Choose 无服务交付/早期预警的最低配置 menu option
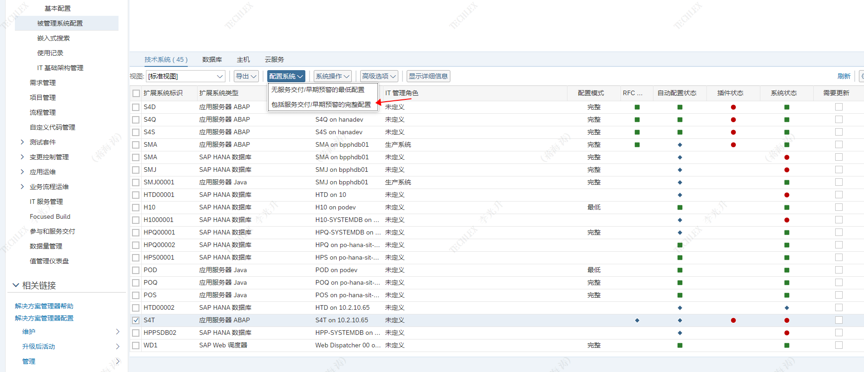Image resolution: width=864 pixels, height=372 pixels. [x=323, y=90]
